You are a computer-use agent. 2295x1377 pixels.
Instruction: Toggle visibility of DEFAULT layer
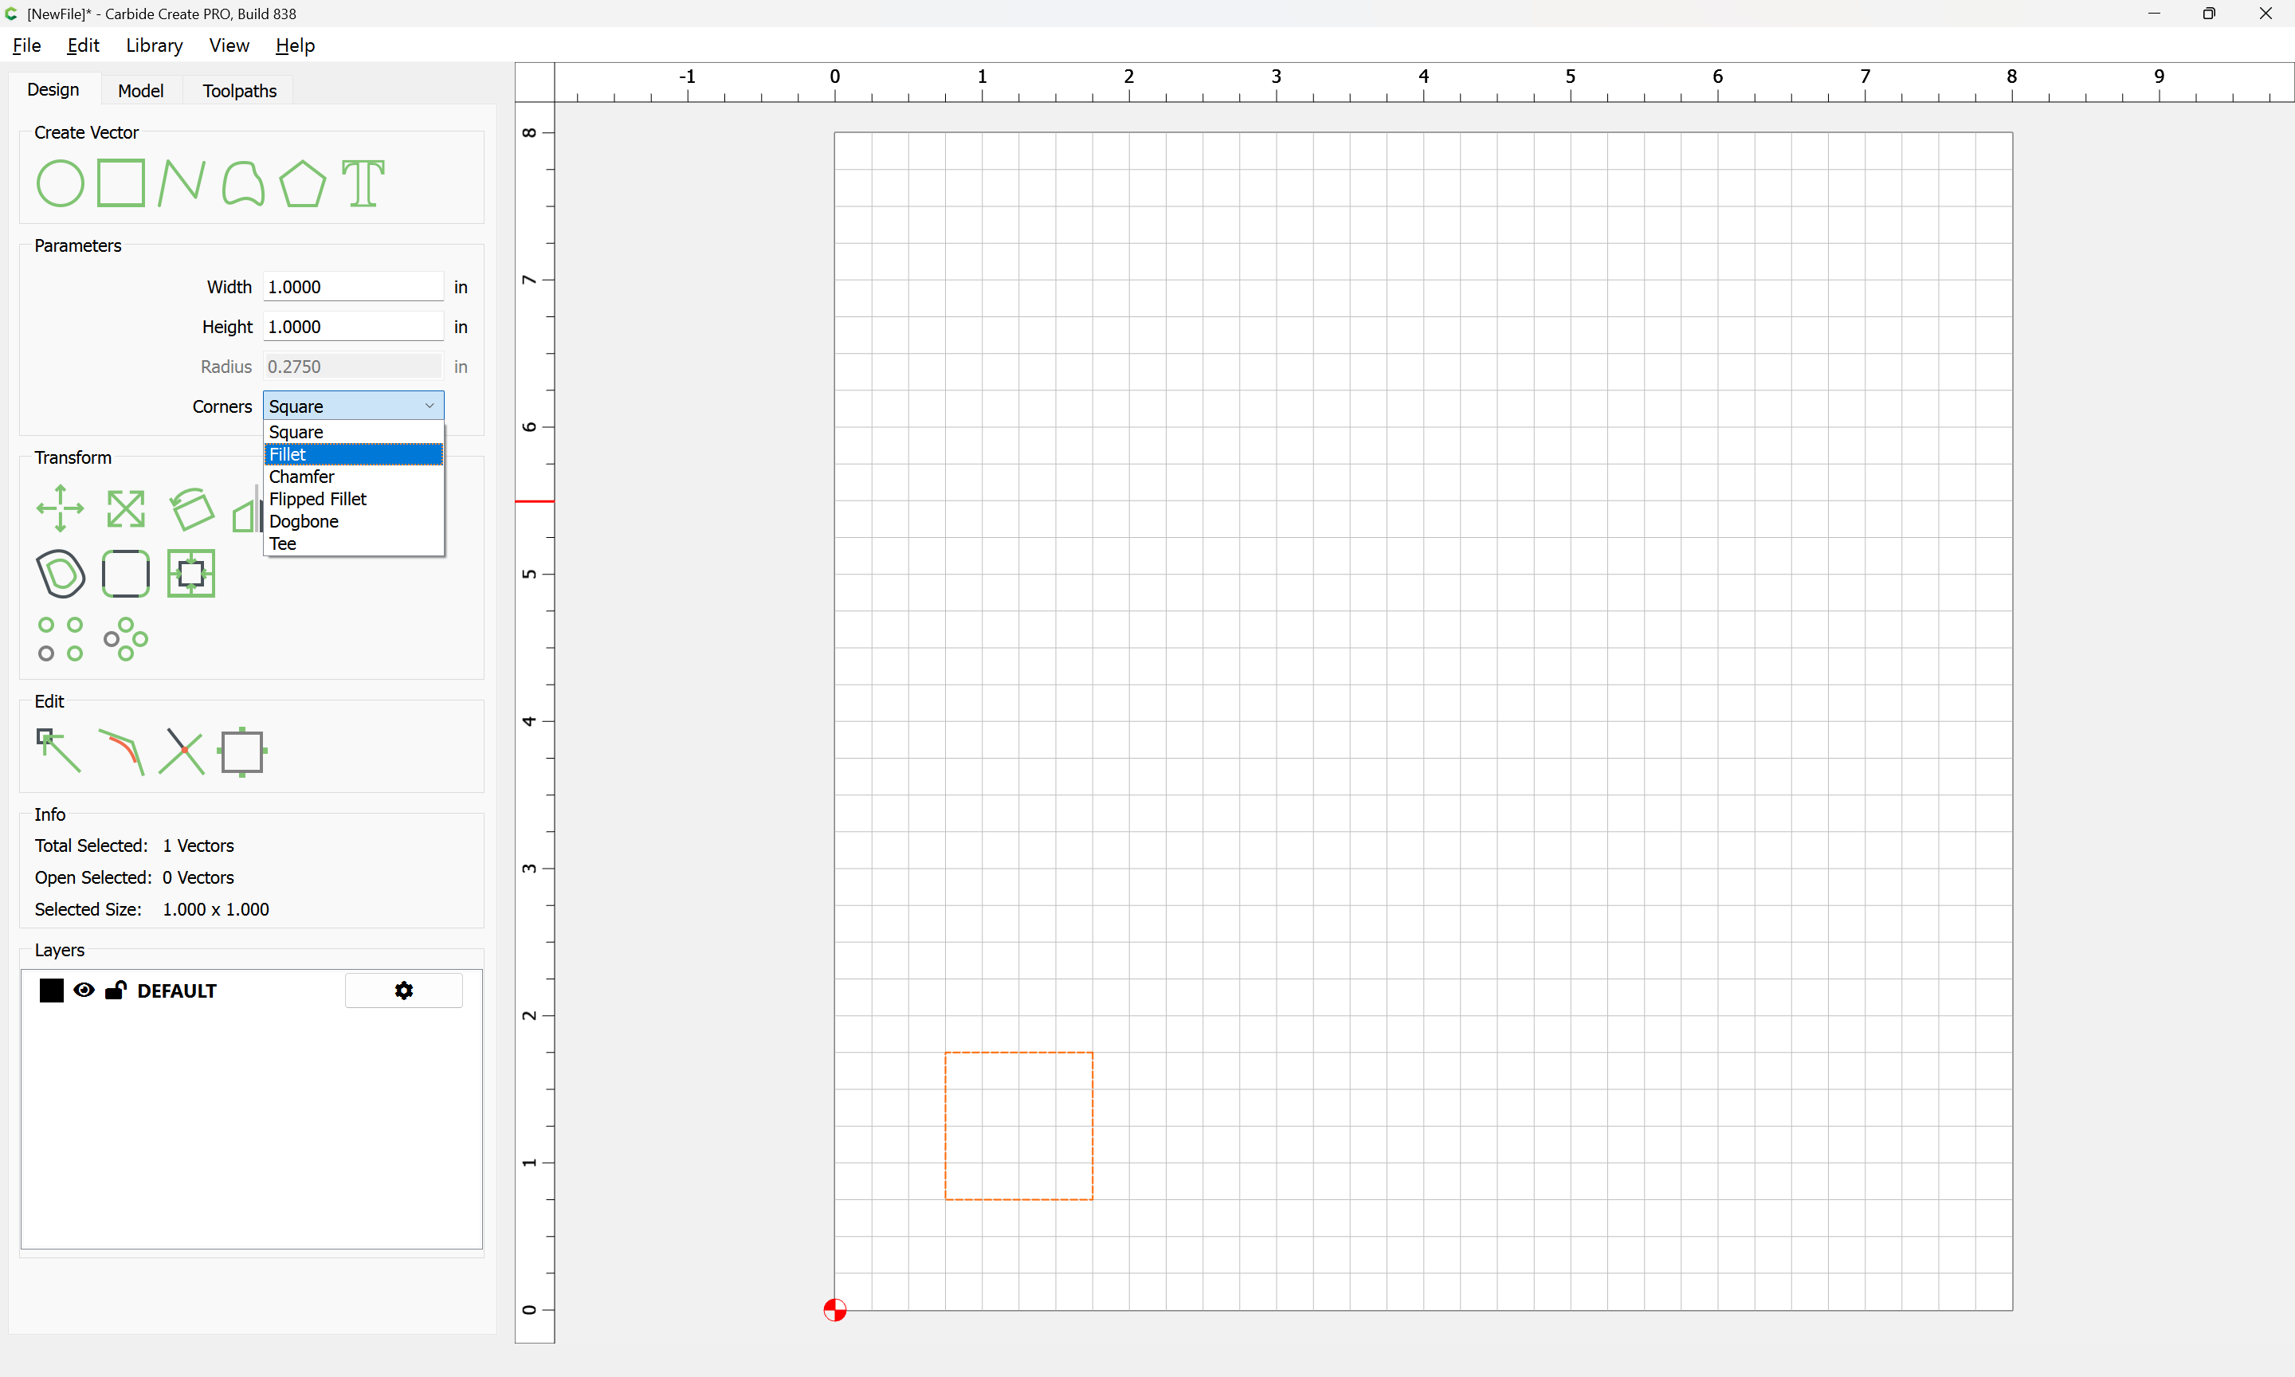pyautogui.click(x=84, y=990)
